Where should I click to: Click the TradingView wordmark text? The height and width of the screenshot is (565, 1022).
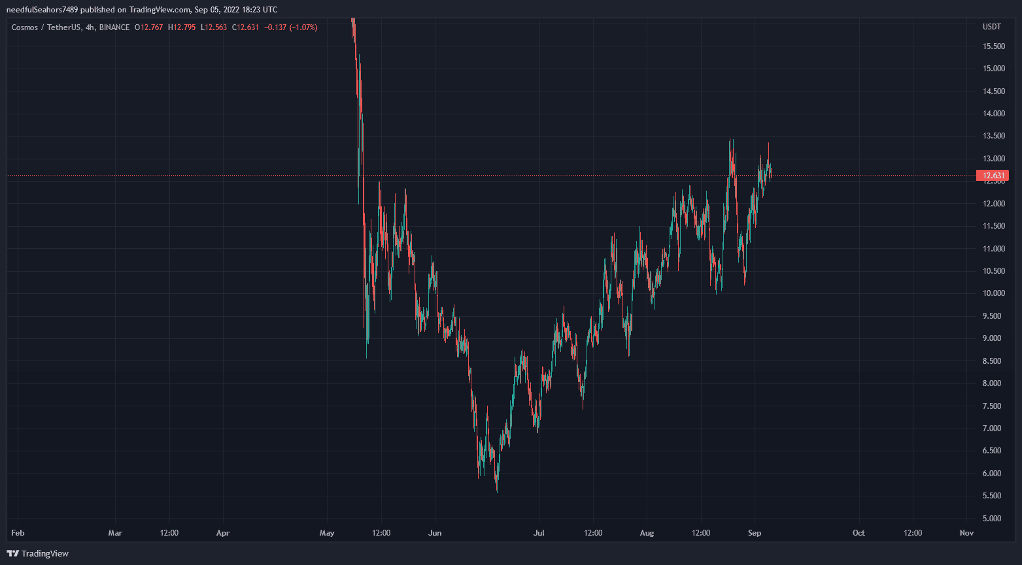pyautogui.click(x=44, y=553)
